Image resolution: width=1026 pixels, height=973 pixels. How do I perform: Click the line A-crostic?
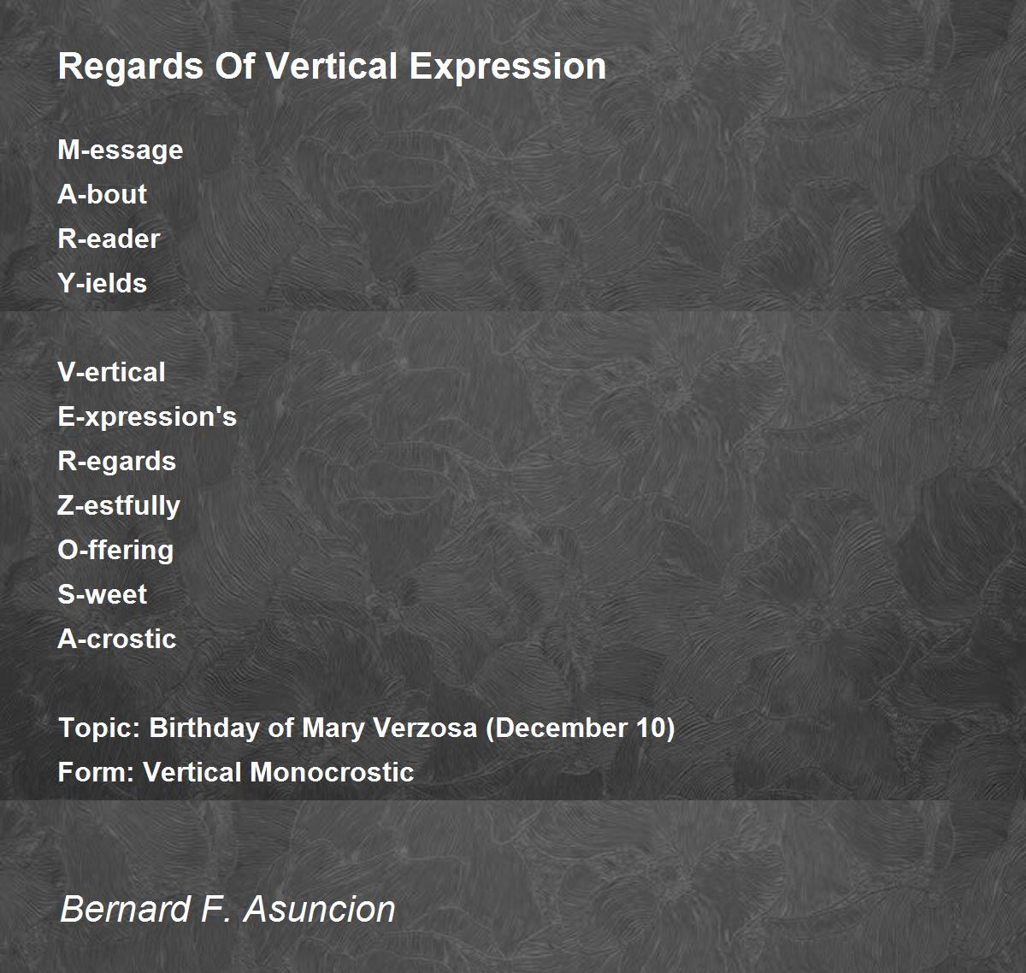117,639
